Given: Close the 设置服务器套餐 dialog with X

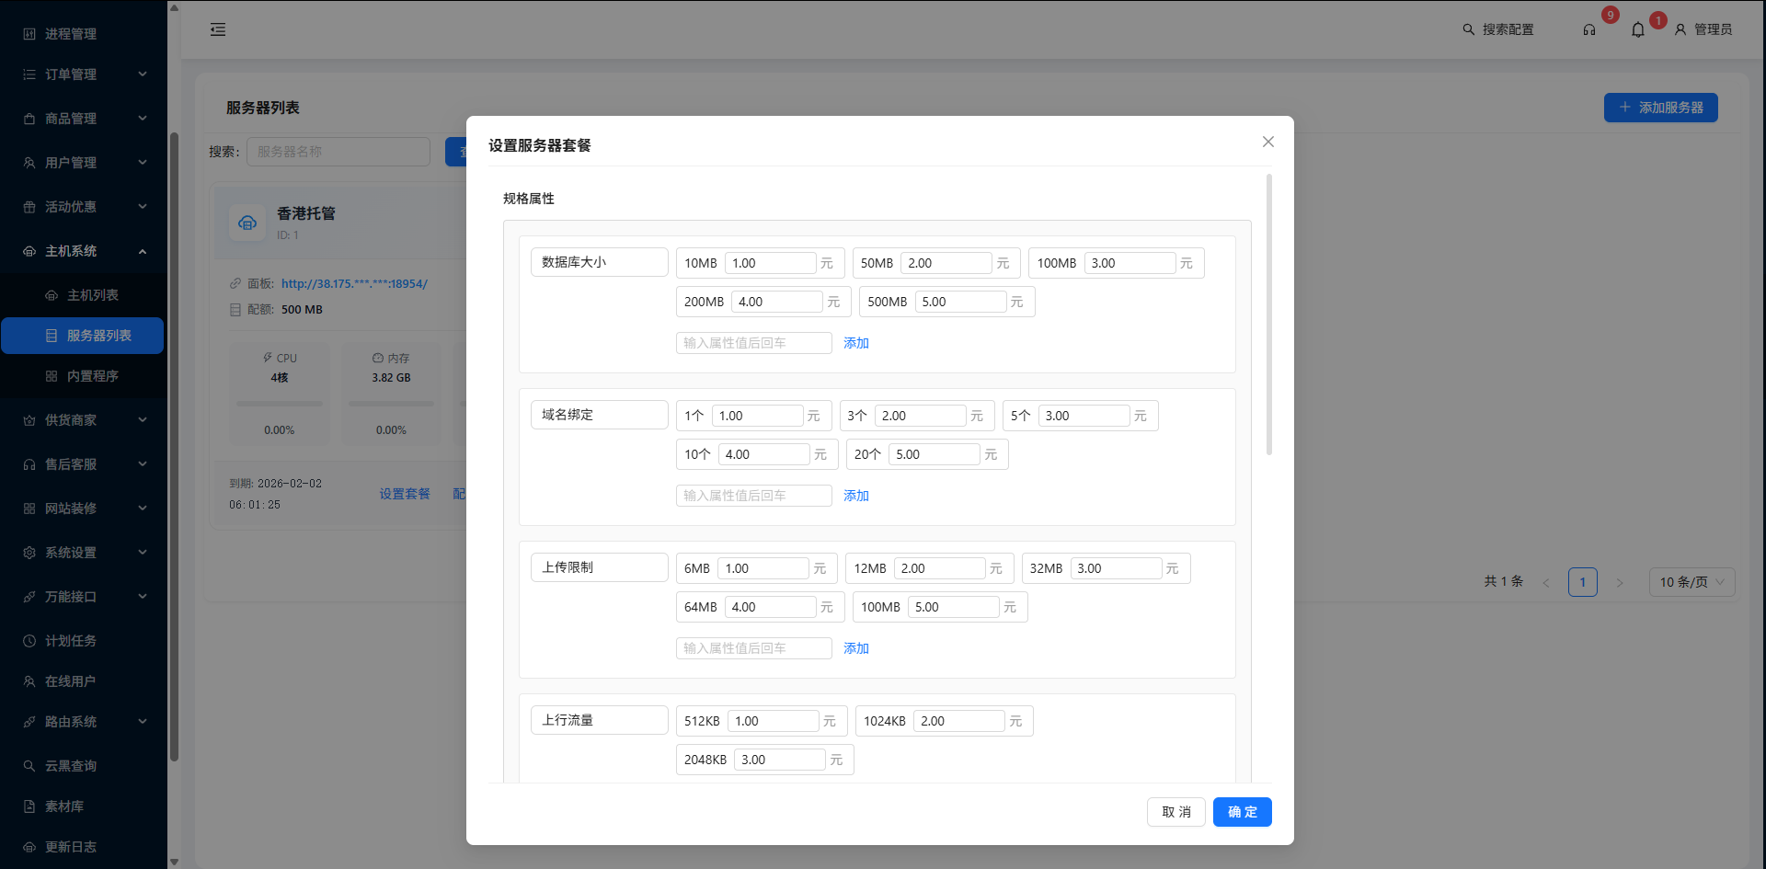Looking at the screenshot, I should click(1268, 142).
